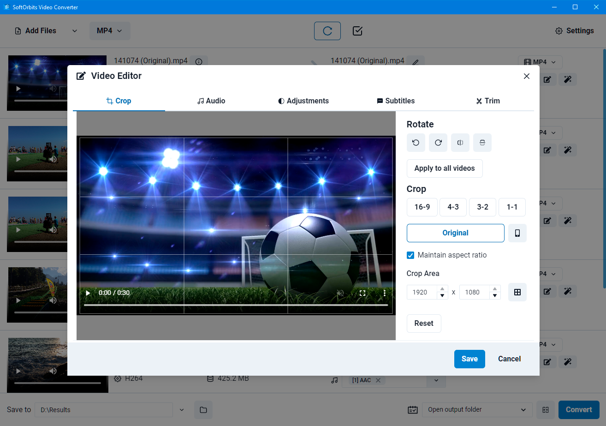Select the 16-9 aspect ratio preset
Screen dimensions: 606x426
pyautogui.click(x=422, y=207)
